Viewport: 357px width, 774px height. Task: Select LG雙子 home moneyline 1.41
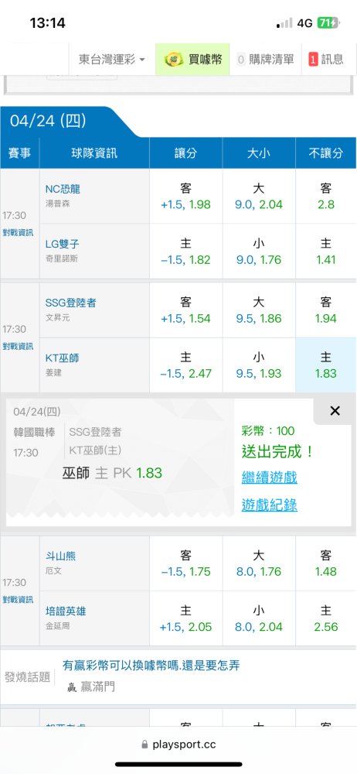pyautogui.click(x=325, y=252)
